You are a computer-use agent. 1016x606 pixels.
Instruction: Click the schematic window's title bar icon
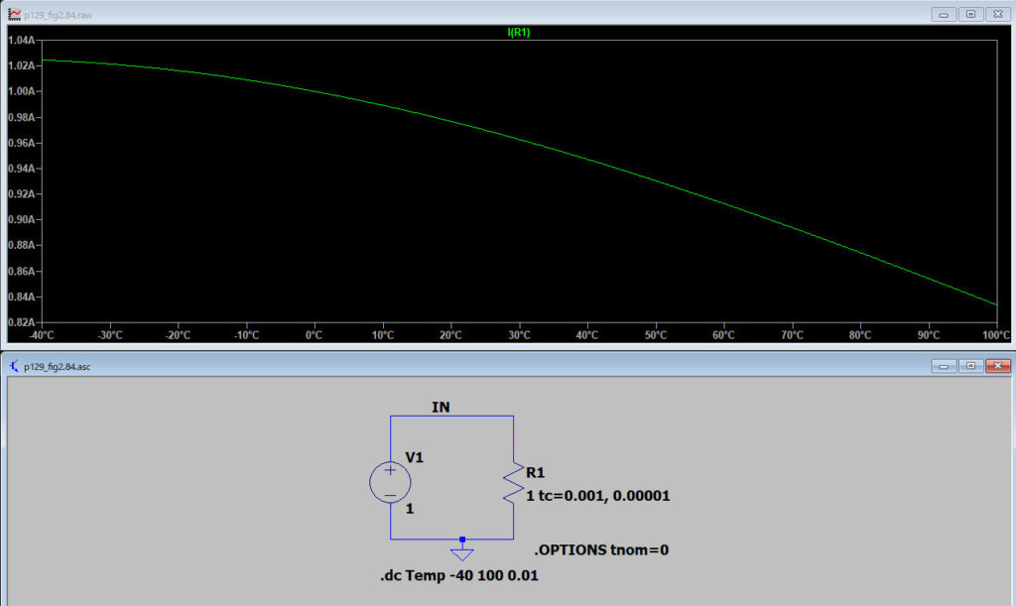coord(14,366)
